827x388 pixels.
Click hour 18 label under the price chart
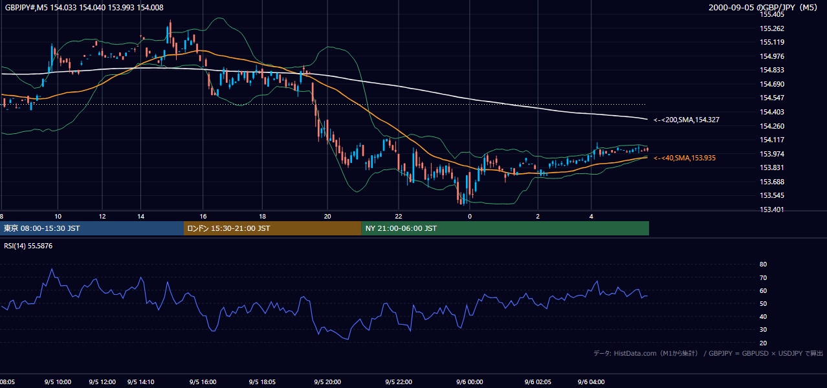pyautogui.click(x=262, y=216)
